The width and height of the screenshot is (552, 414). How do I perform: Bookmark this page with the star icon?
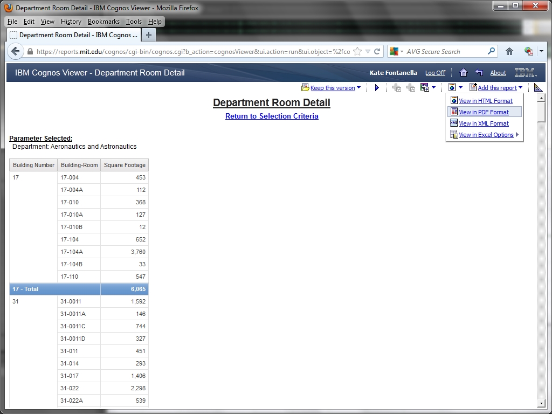coord(357,52)
